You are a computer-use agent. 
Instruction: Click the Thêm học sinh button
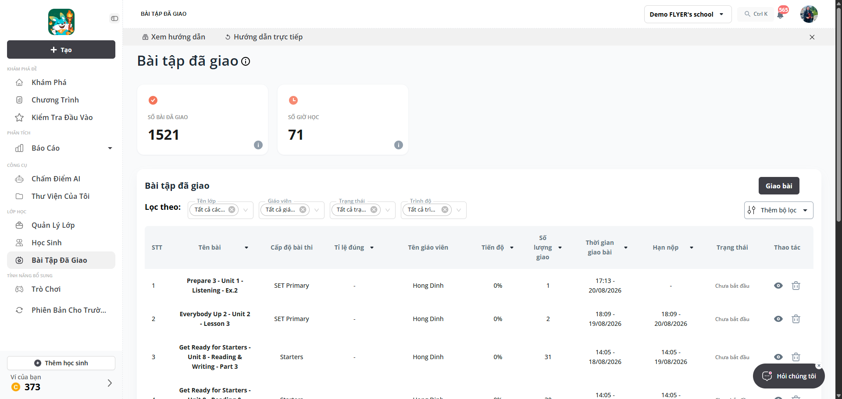(x=61, y=363)
